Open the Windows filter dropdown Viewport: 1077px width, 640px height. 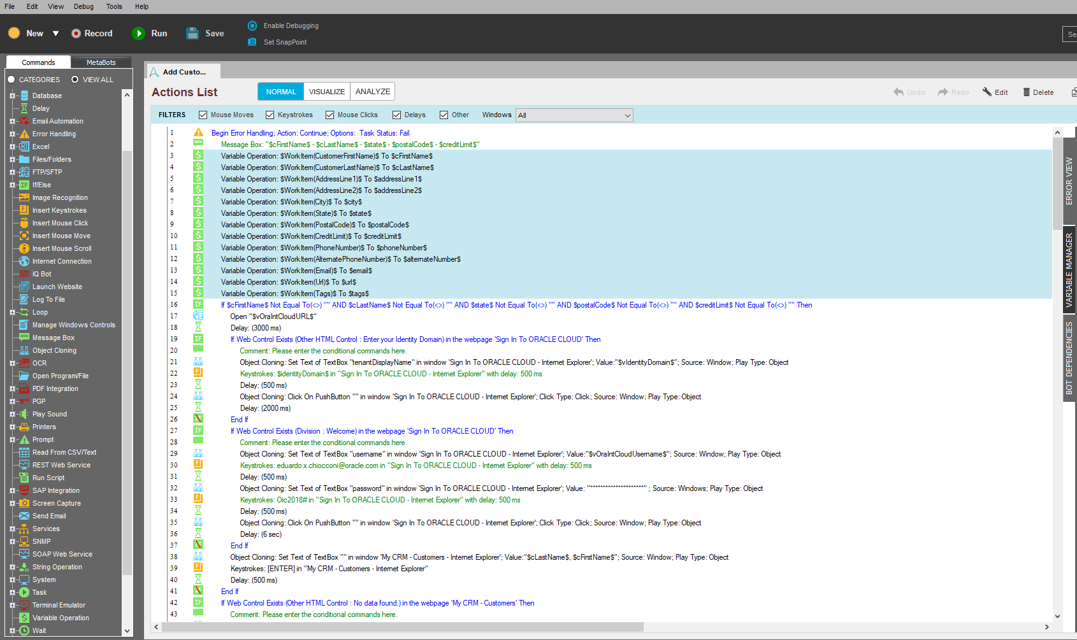(627, 115)
